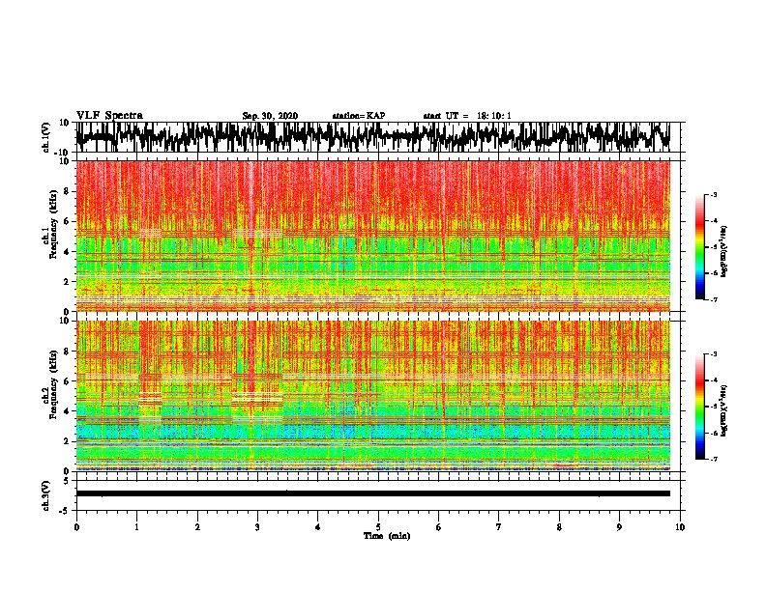Click the "ch.1(V)" waveform axis label
The width and height of the screenshot is (766, 591).
[x=45, y=137]
